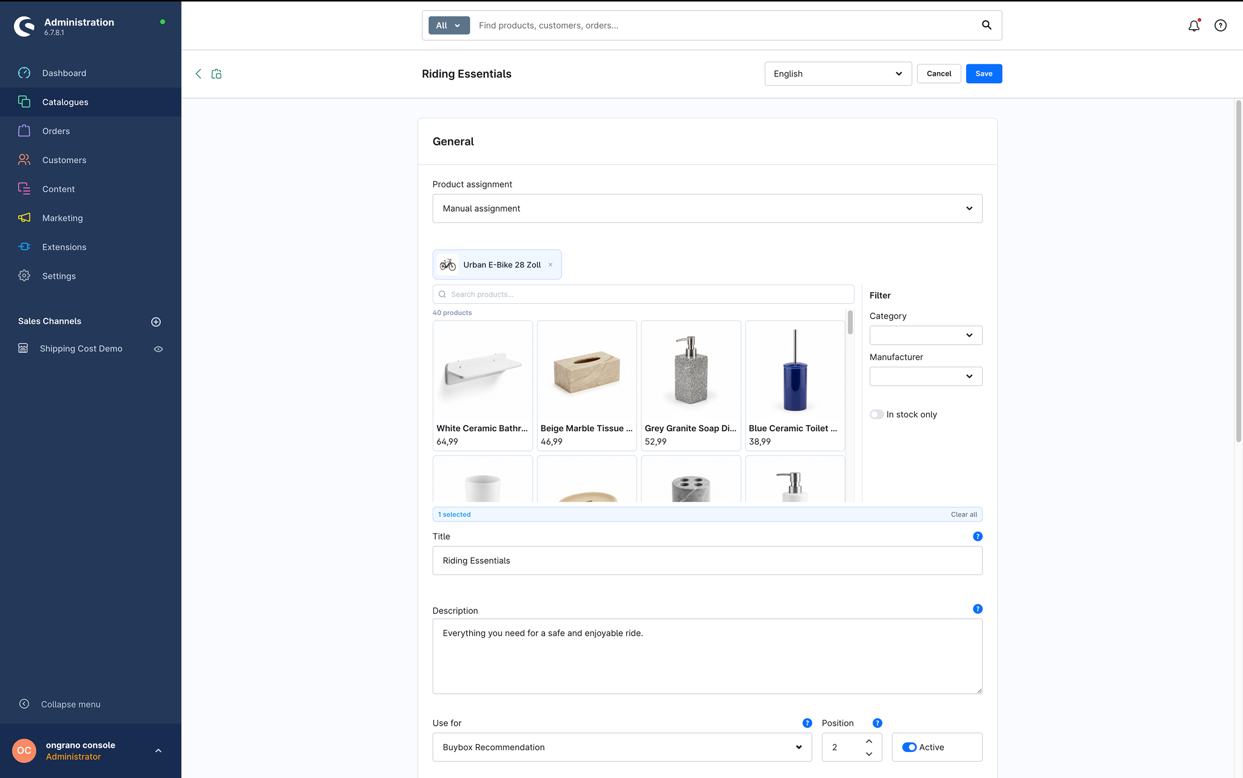Remove Urban E-Bike 28 Zoll tag
The width and height of the screenshot is (1243, 778).
pyautogui.click(x=550, y=265)
